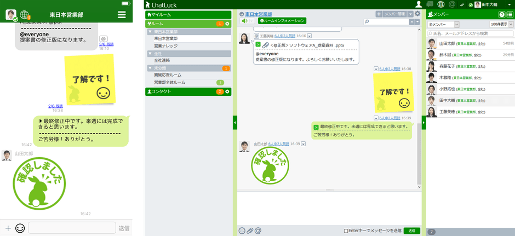515x236 pixels.
Task: Enable Enterキーでメッセージを送信 checkbox
Action: coord(346,231)
